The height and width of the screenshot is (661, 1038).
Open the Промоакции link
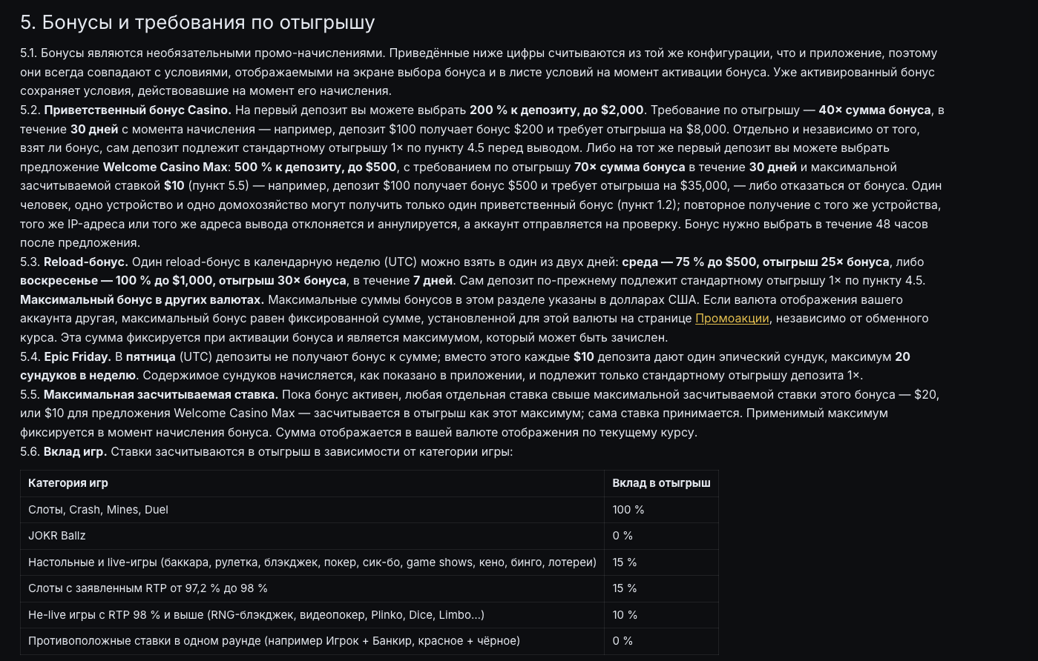coord(732,319)
